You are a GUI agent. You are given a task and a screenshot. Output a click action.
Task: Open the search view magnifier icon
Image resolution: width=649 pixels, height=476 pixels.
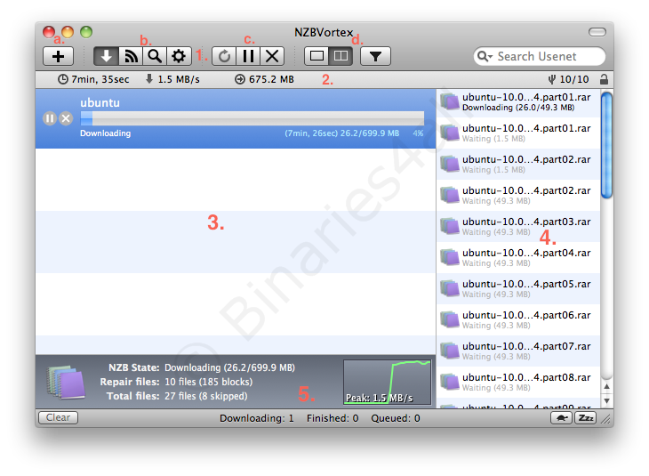tap(155, 56)
